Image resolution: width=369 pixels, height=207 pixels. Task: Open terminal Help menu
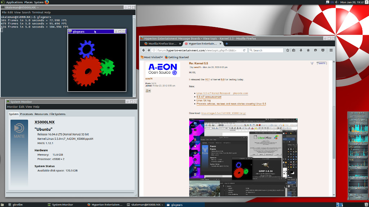(x=47, y=13)
